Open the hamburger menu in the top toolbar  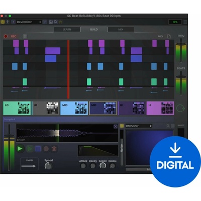(x=185, y=22)
